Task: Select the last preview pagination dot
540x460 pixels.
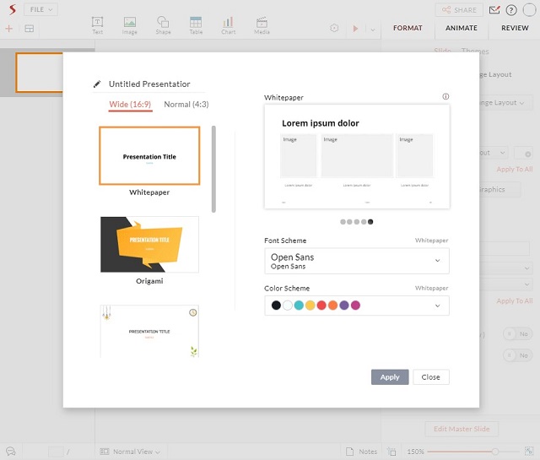Action: 370,222
